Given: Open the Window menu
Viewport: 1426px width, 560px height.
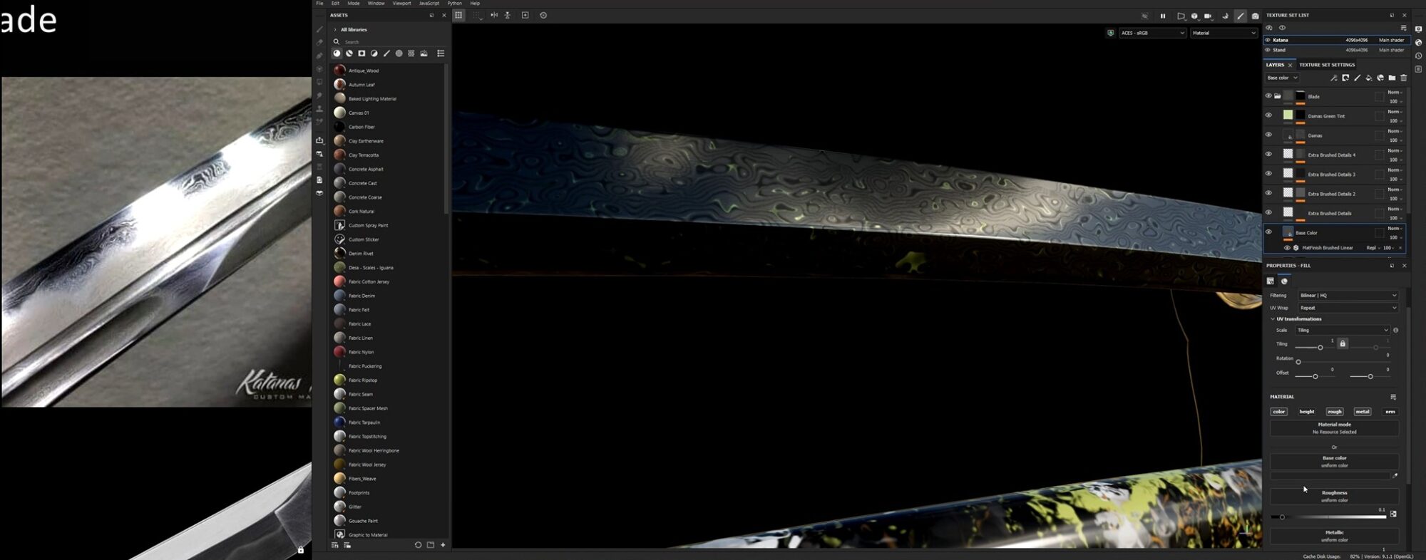Looking at the screenshot, I should point(376,4).
